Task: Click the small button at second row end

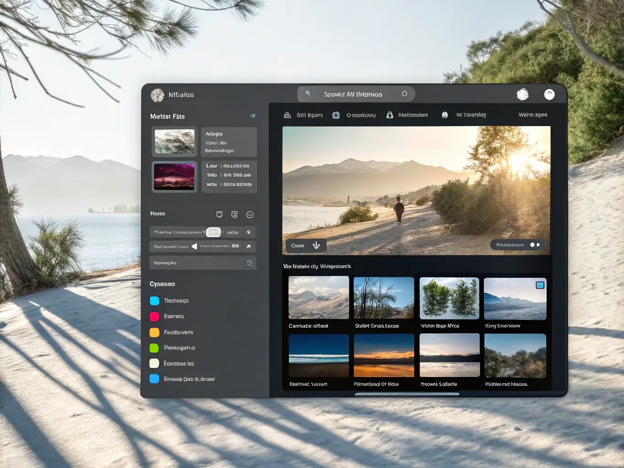Action: pos(249,247)
